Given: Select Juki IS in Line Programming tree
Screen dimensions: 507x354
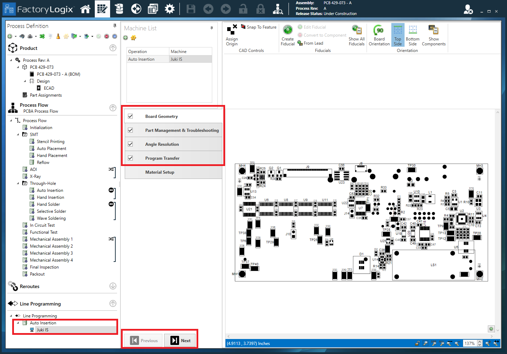Looking at the screenshot, I should 43,330.
